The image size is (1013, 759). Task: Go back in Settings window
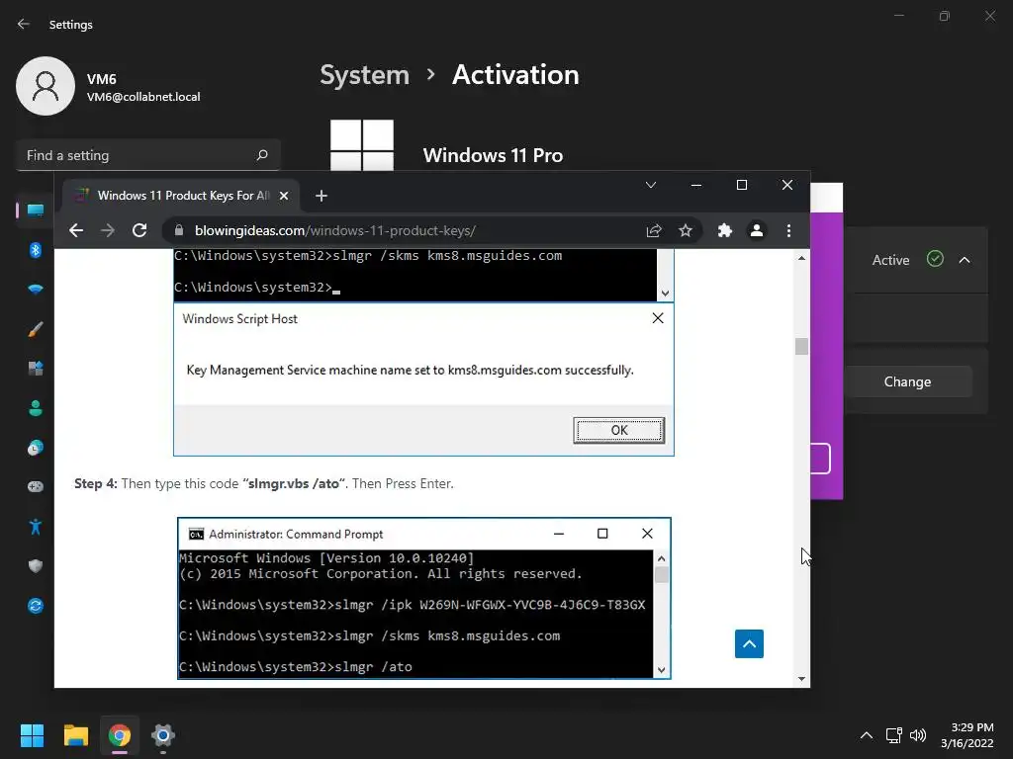24,24
